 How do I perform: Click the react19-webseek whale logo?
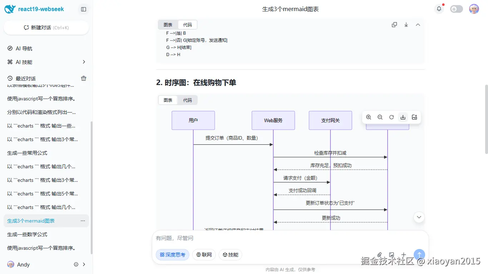click(x=10, y=9)
